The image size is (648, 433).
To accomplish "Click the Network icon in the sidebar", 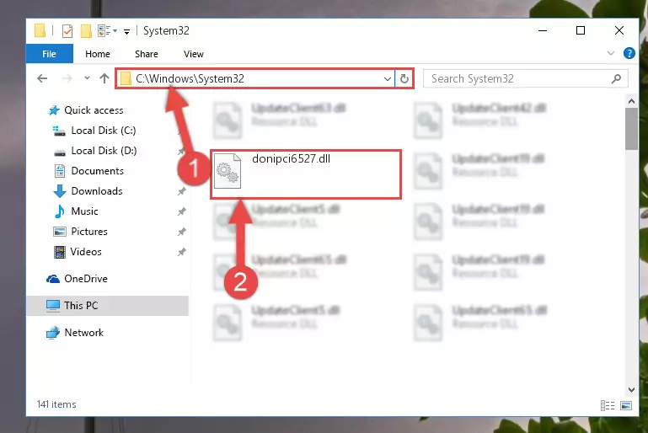I will [53, 333].
